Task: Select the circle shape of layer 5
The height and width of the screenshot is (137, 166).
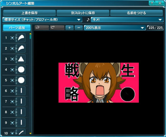Action: click(x=21, y=80)
